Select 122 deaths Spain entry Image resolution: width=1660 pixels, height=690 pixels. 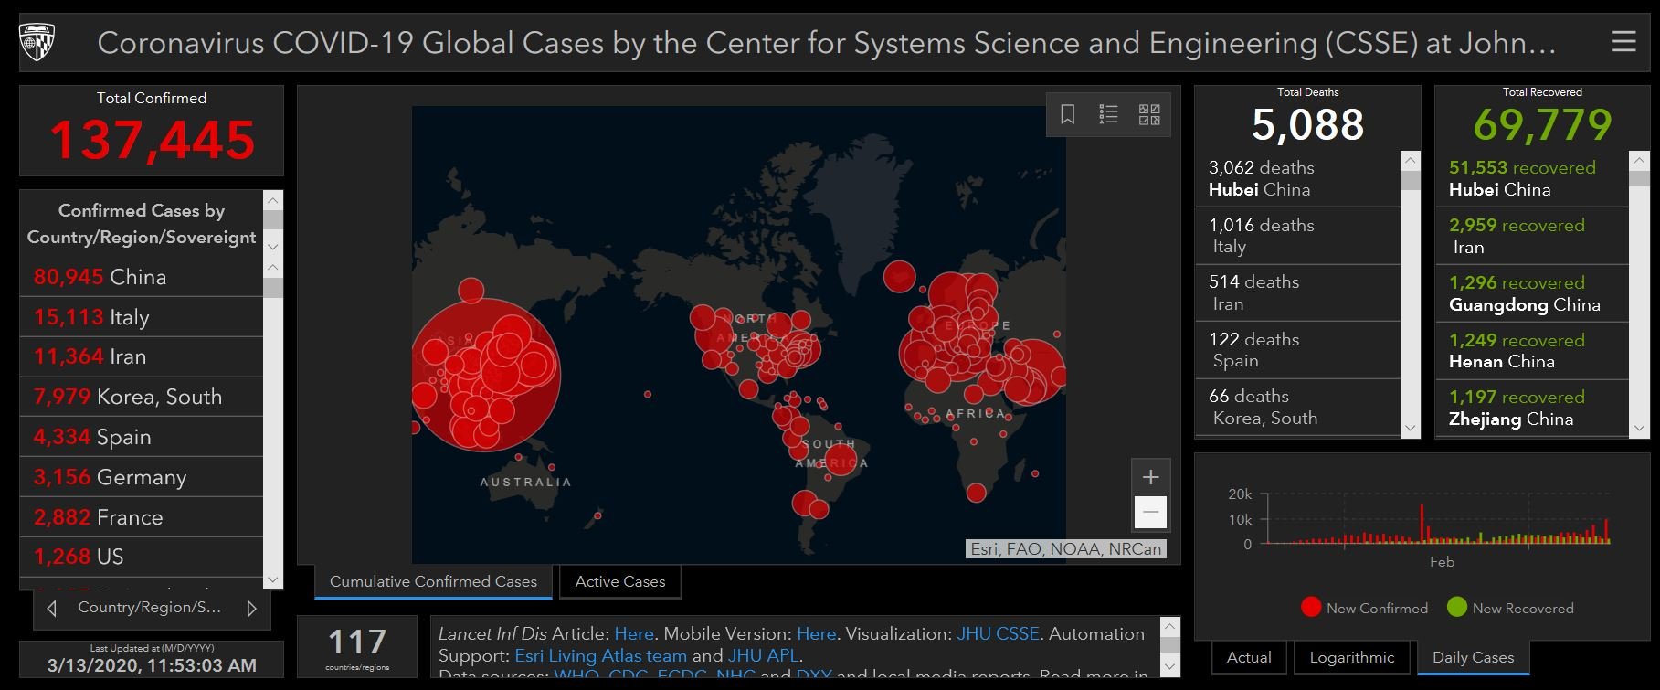coord(1298,350)
